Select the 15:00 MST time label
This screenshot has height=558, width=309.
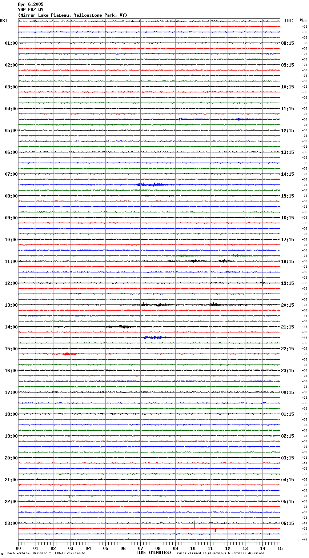click(x=11, y=349)
